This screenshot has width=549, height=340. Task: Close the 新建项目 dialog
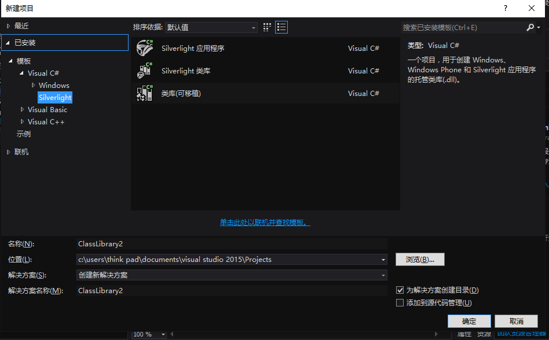(532, 8)
